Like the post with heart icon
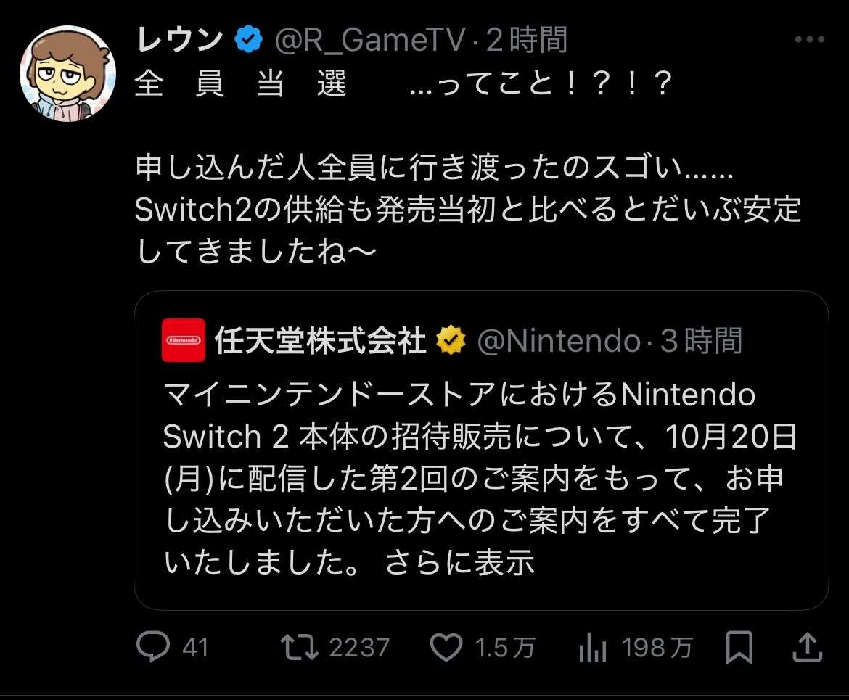This screenshot has width=849, height=700. coord(446,646)
